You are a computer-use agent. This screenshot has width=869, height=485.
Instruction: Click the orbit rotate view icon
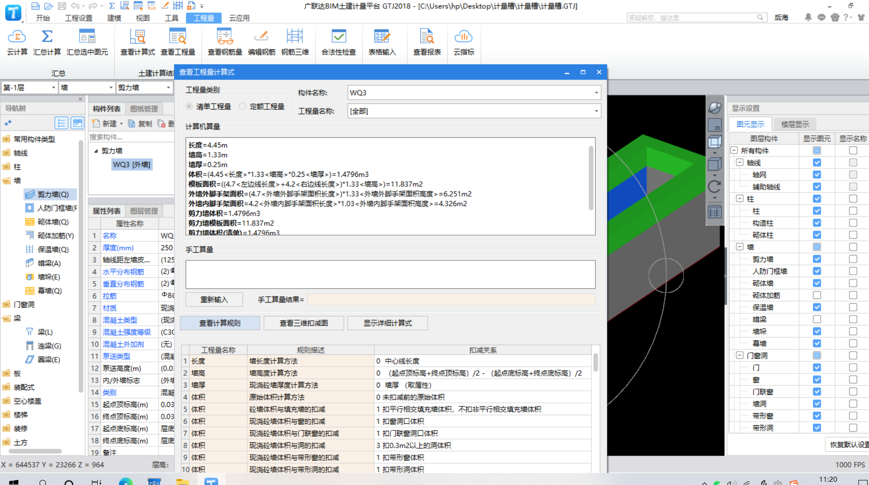[x=715, y=186]
